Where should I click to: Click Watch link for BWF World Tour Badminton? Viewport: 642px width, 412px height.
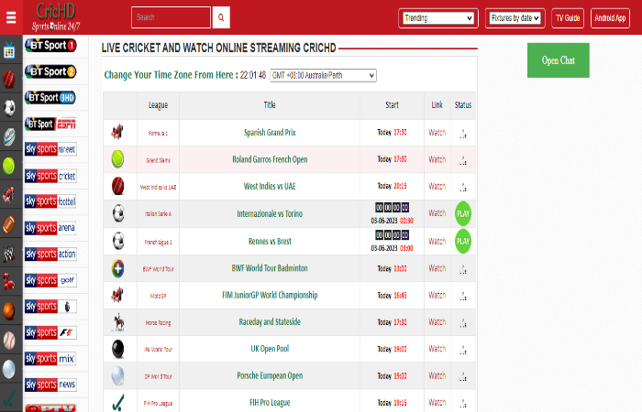coord(437,268)
